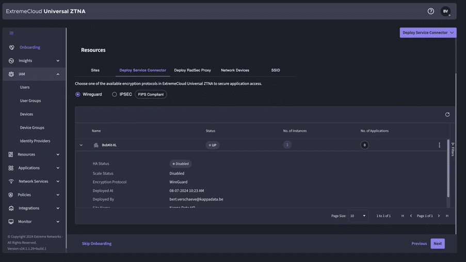Go to the next page arrow
This screenshot has width=466, height=262.
[439, 216]
